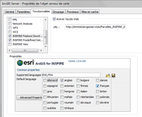Enable the WFS capability
The image size is (142, 117).
pos(10,28)
